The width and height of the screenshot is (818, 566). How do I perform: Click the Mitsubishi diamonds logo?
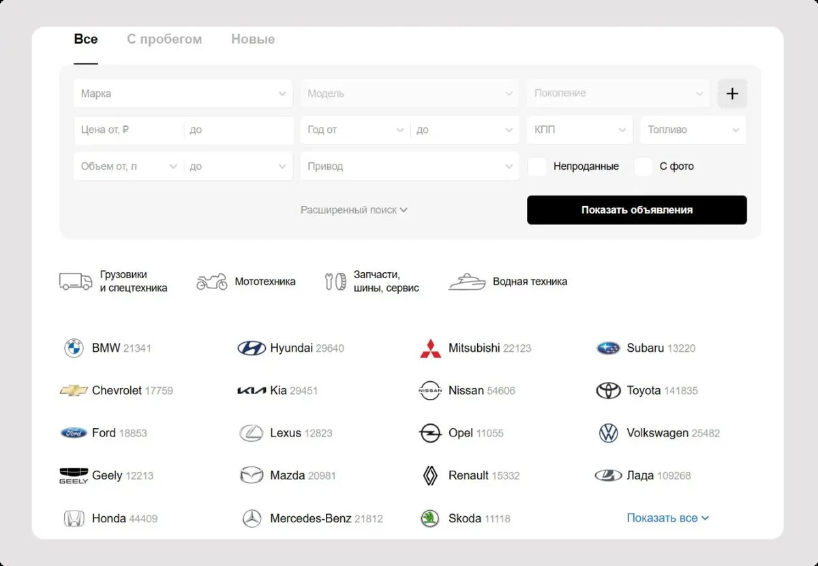[430, 348]
